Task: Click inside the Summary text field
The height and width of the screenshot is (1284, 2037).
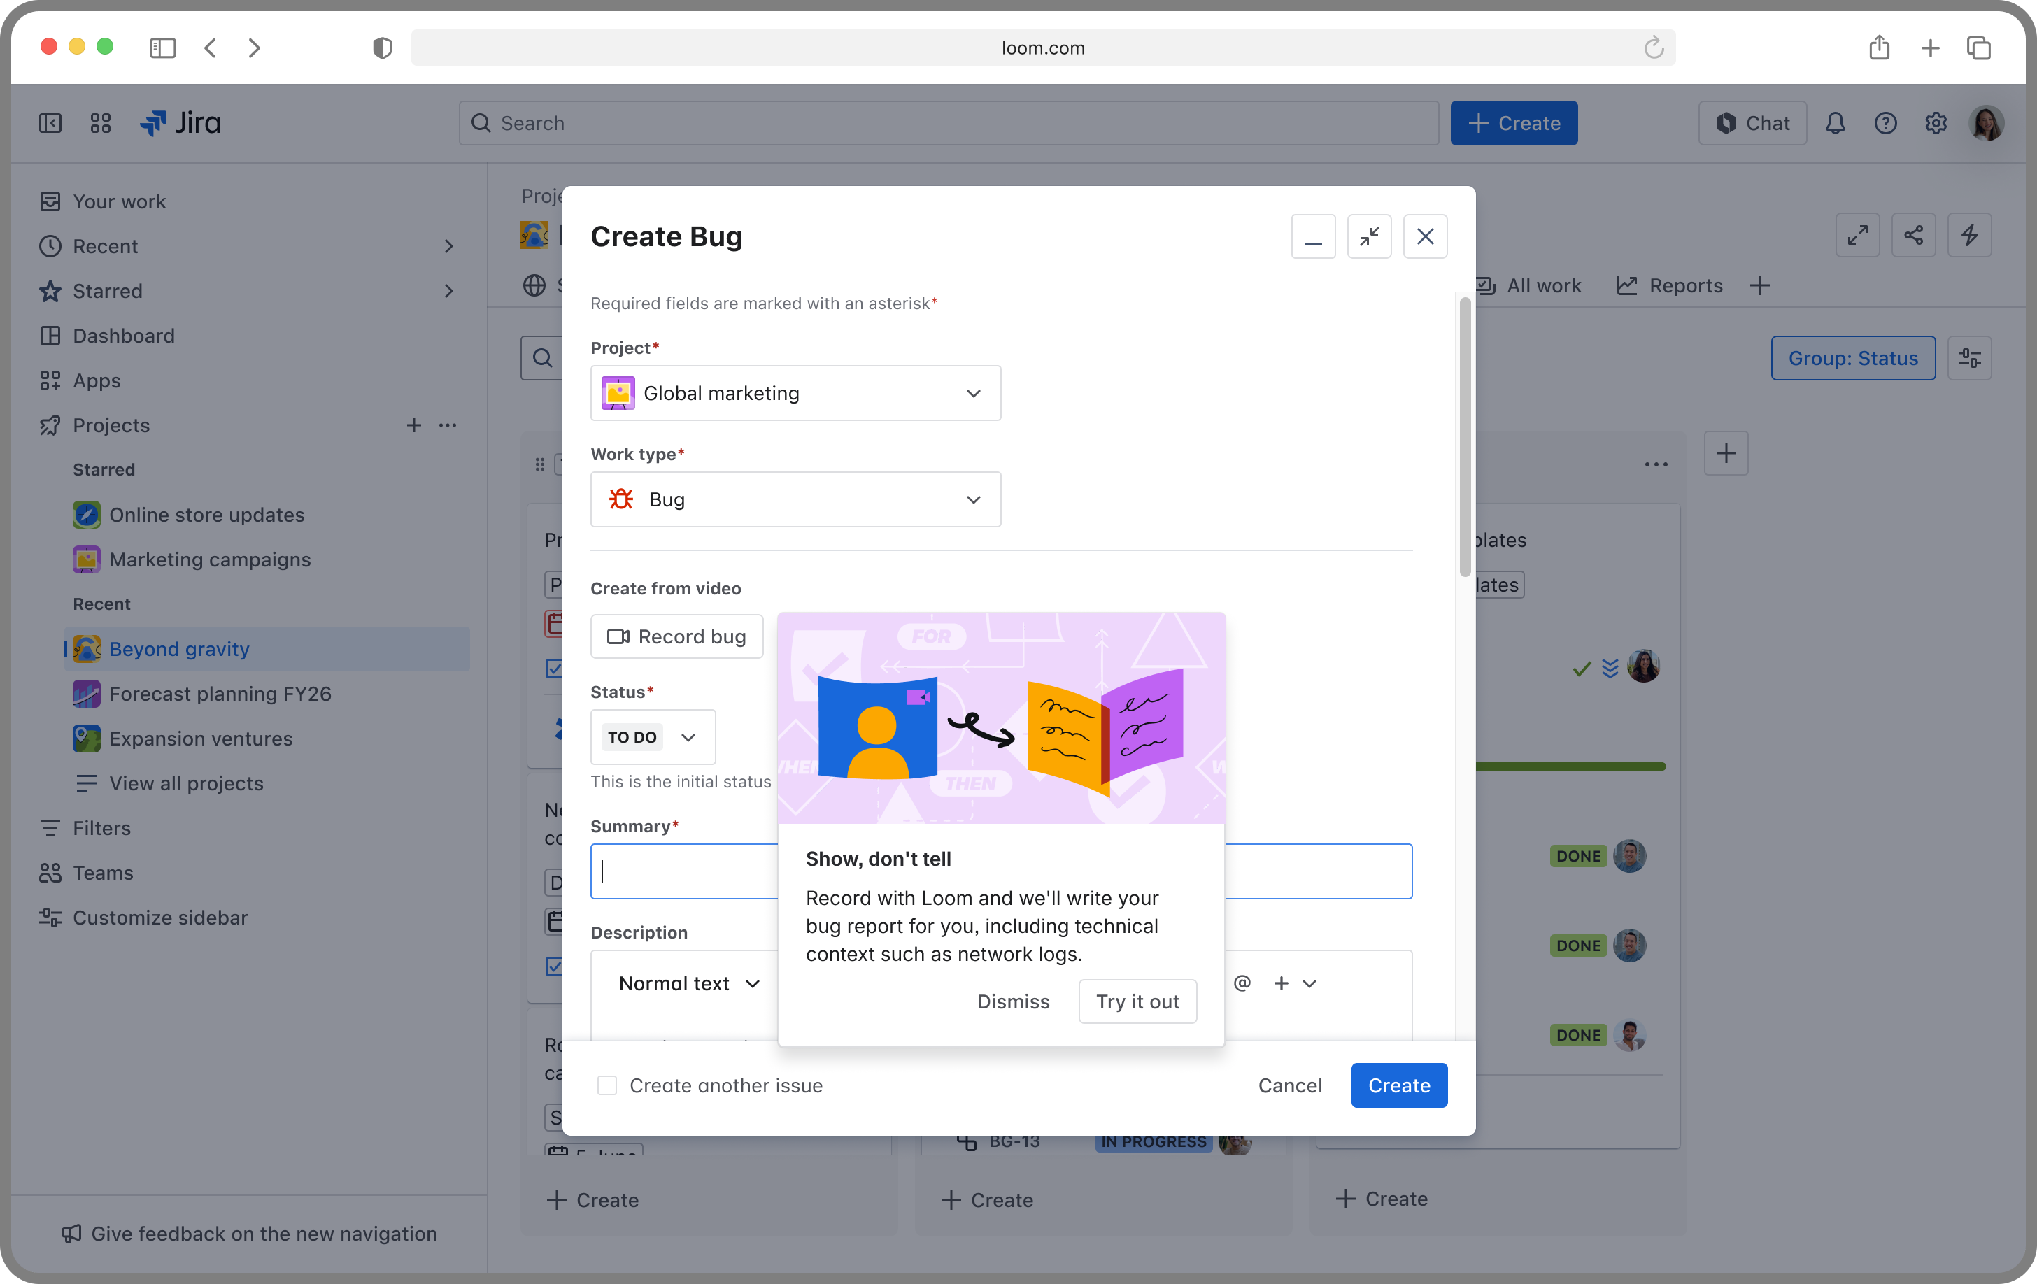Action: point(676,871)
